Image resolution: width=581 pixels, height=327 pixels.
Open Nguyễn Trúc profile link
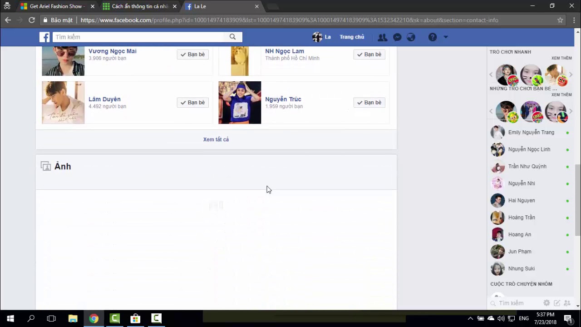point(283,99)
